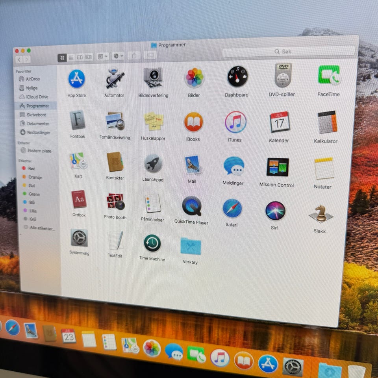Open the Bilder photos flower icon in Finder

coord(194,78)
